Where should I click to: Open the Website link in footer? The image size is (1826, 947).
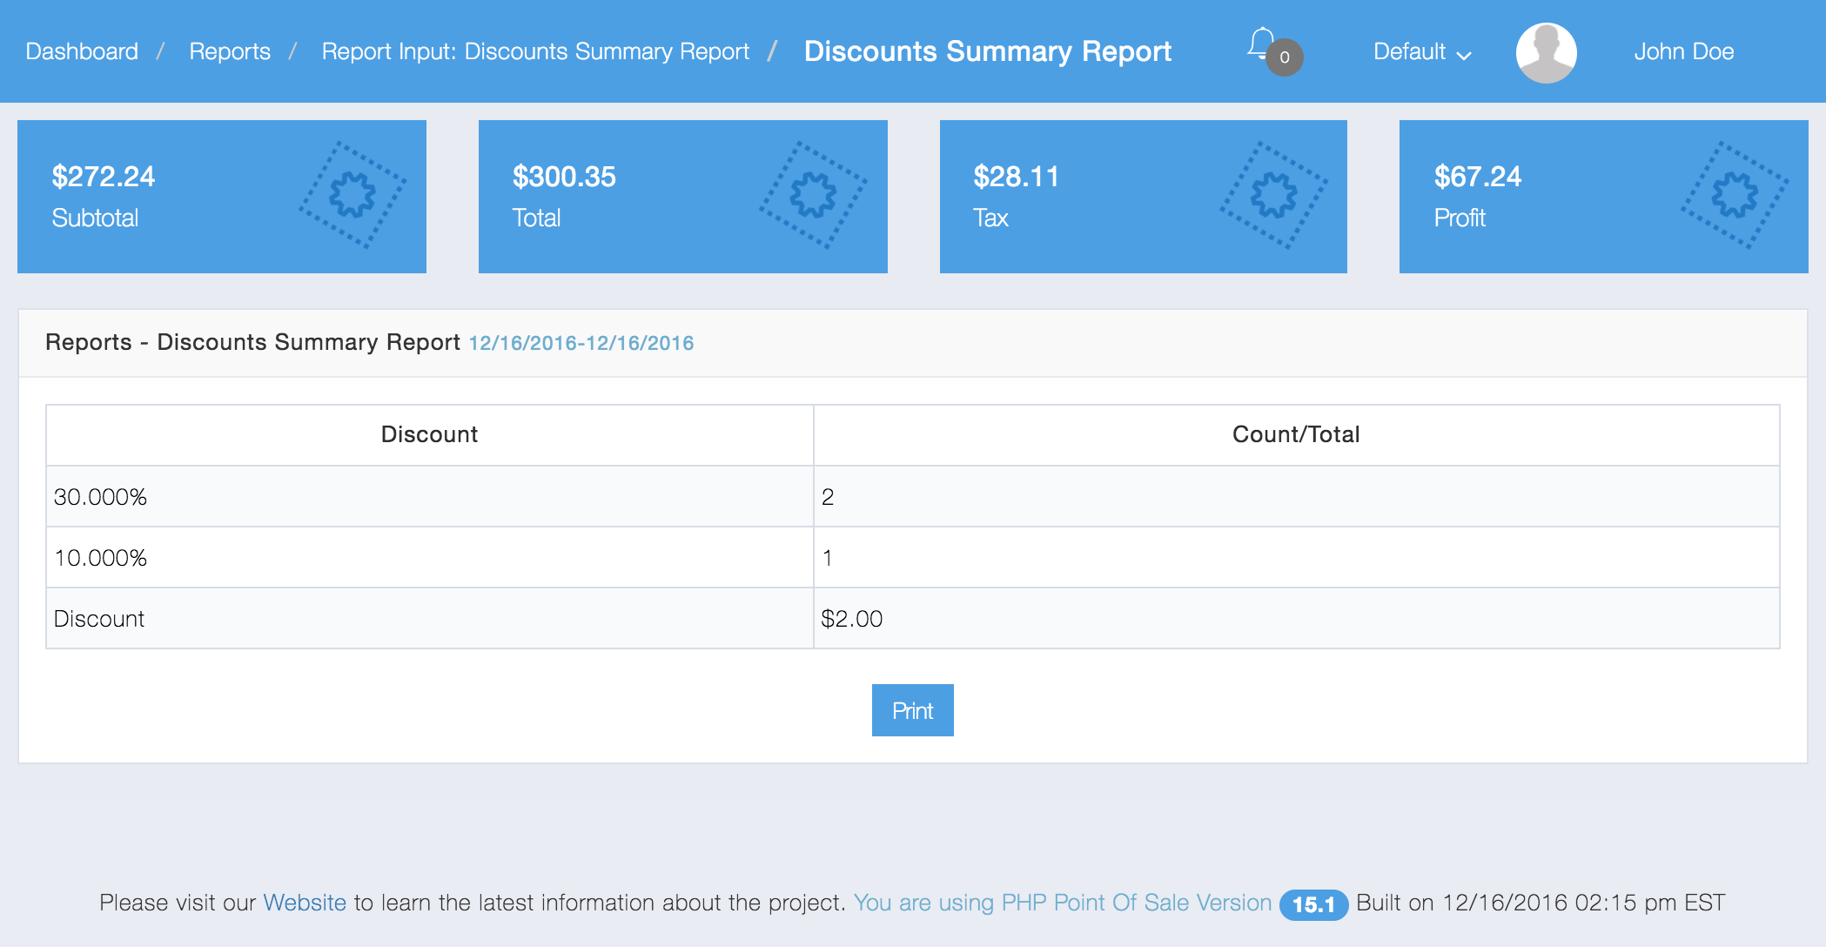click(x=305, y=903)
